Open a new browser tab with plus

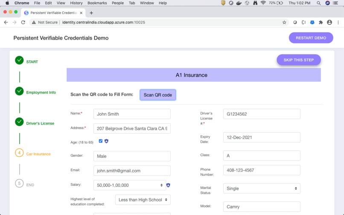(91, 13)
